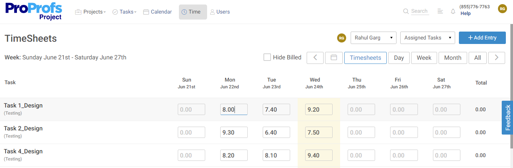
Task: Open the notifications bell
Action: click(453, 11)
